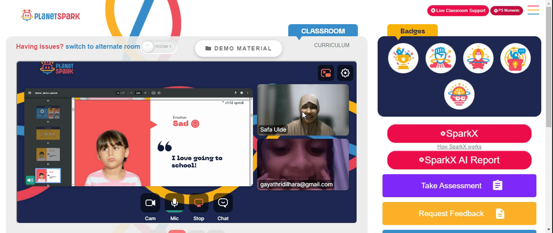Click the Request Feedback button
The image size is (553, 233).
(x=459, y=213)
